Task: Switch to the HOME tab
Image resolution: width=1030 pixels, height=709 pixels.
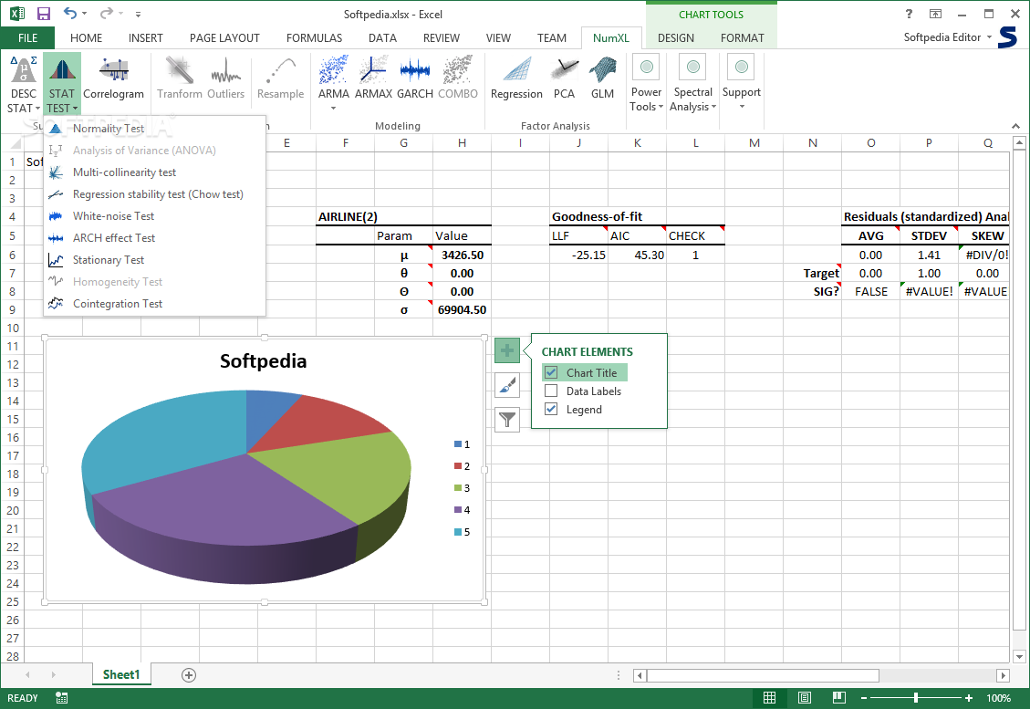Action: pyautogui.click(x=86, y=38)
